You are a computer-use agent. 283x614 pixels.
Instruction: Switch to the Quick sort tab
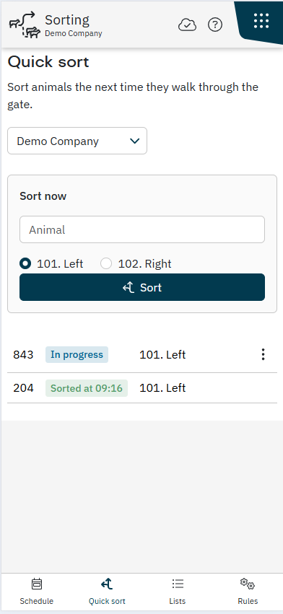click(107, 592)
